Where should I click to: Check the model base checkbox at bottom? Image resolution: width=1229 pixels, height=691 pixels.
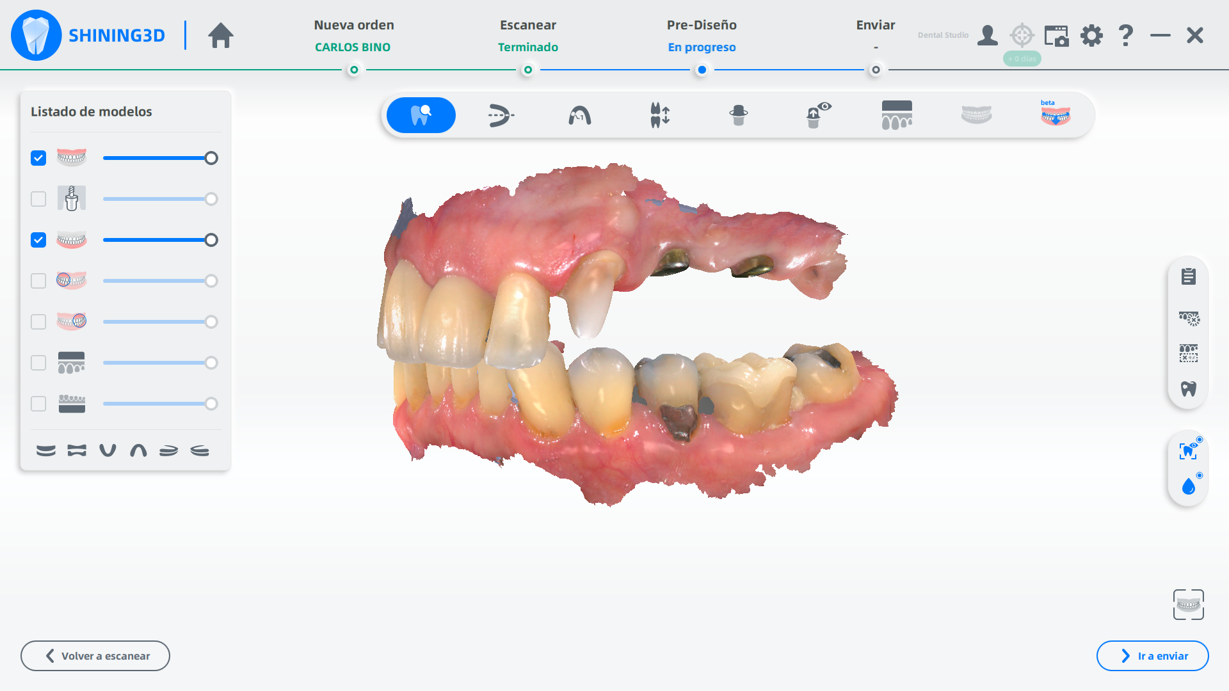pyautogui.click(x=38, y=404)
